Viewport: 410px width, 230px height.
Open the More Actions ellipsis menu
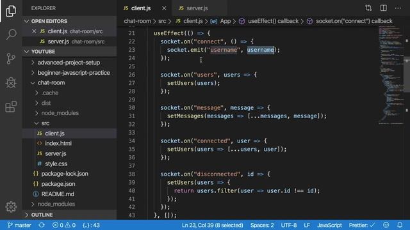398,8
